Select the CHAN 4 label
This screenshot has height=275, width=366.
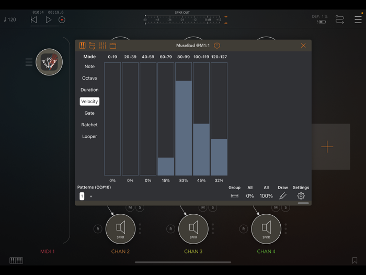(266, 251)
